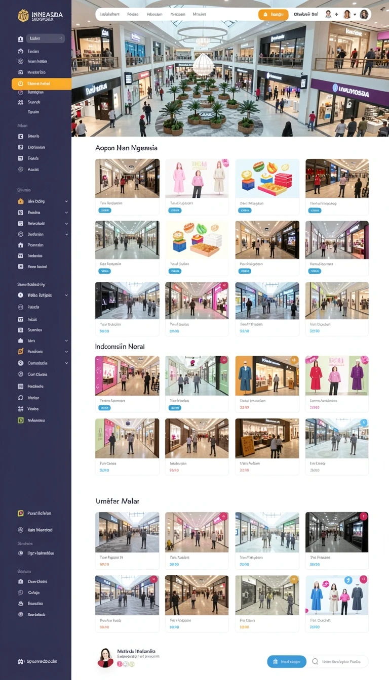Image resolution: width=389 pixels, height=680 pixels.
Task: Click the blue tag under the first 'Aopon Nan Ngensia' card
Action: [105, 210]
